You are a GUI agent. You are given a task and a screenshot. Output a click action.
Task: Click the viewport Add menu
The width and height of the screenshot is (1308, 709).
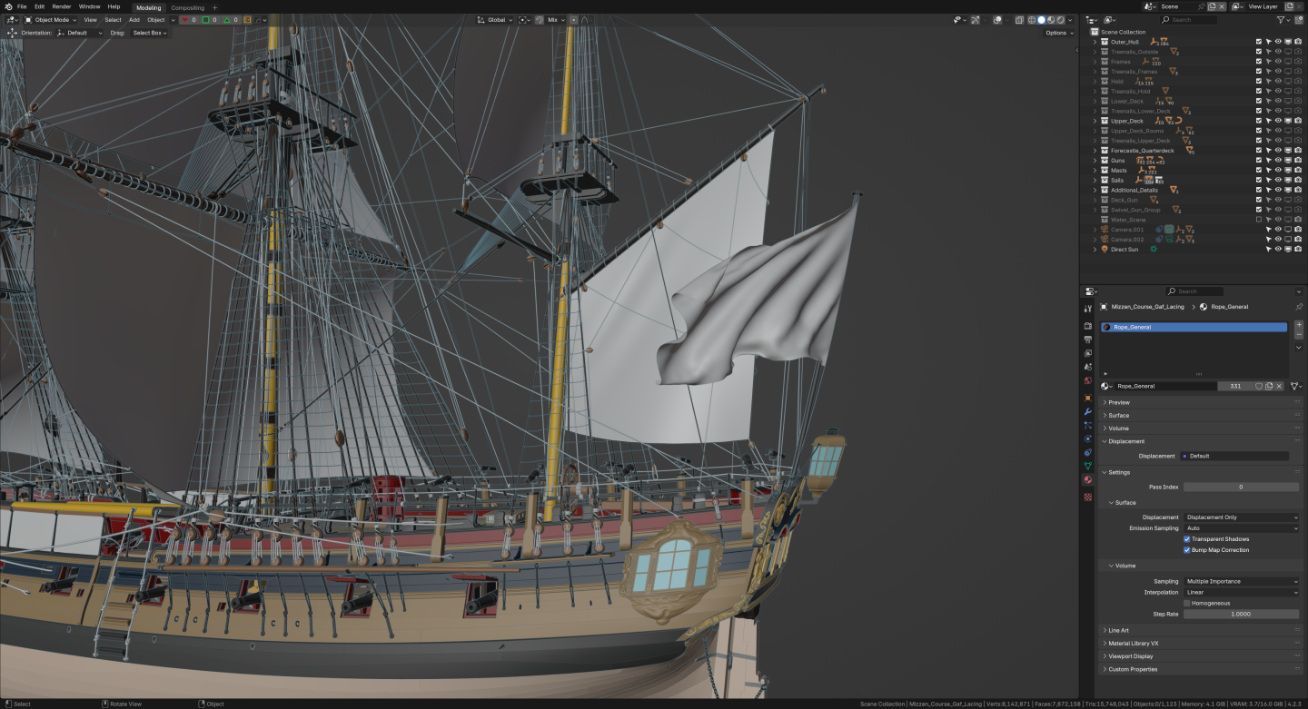click(134, 19)
